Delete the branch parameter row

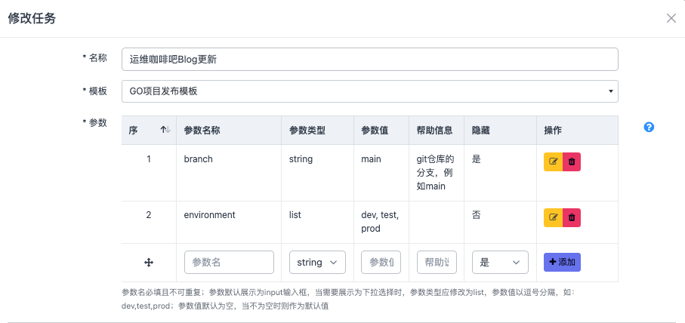click(x=572, y=161)
